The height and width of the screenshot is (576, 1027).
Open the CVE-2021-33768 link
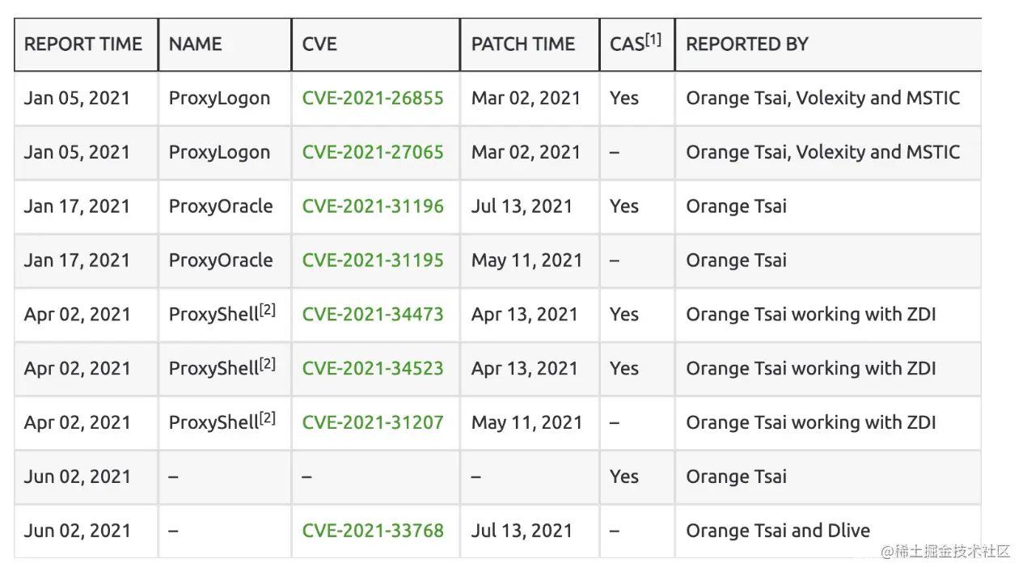tap(373, 531)
